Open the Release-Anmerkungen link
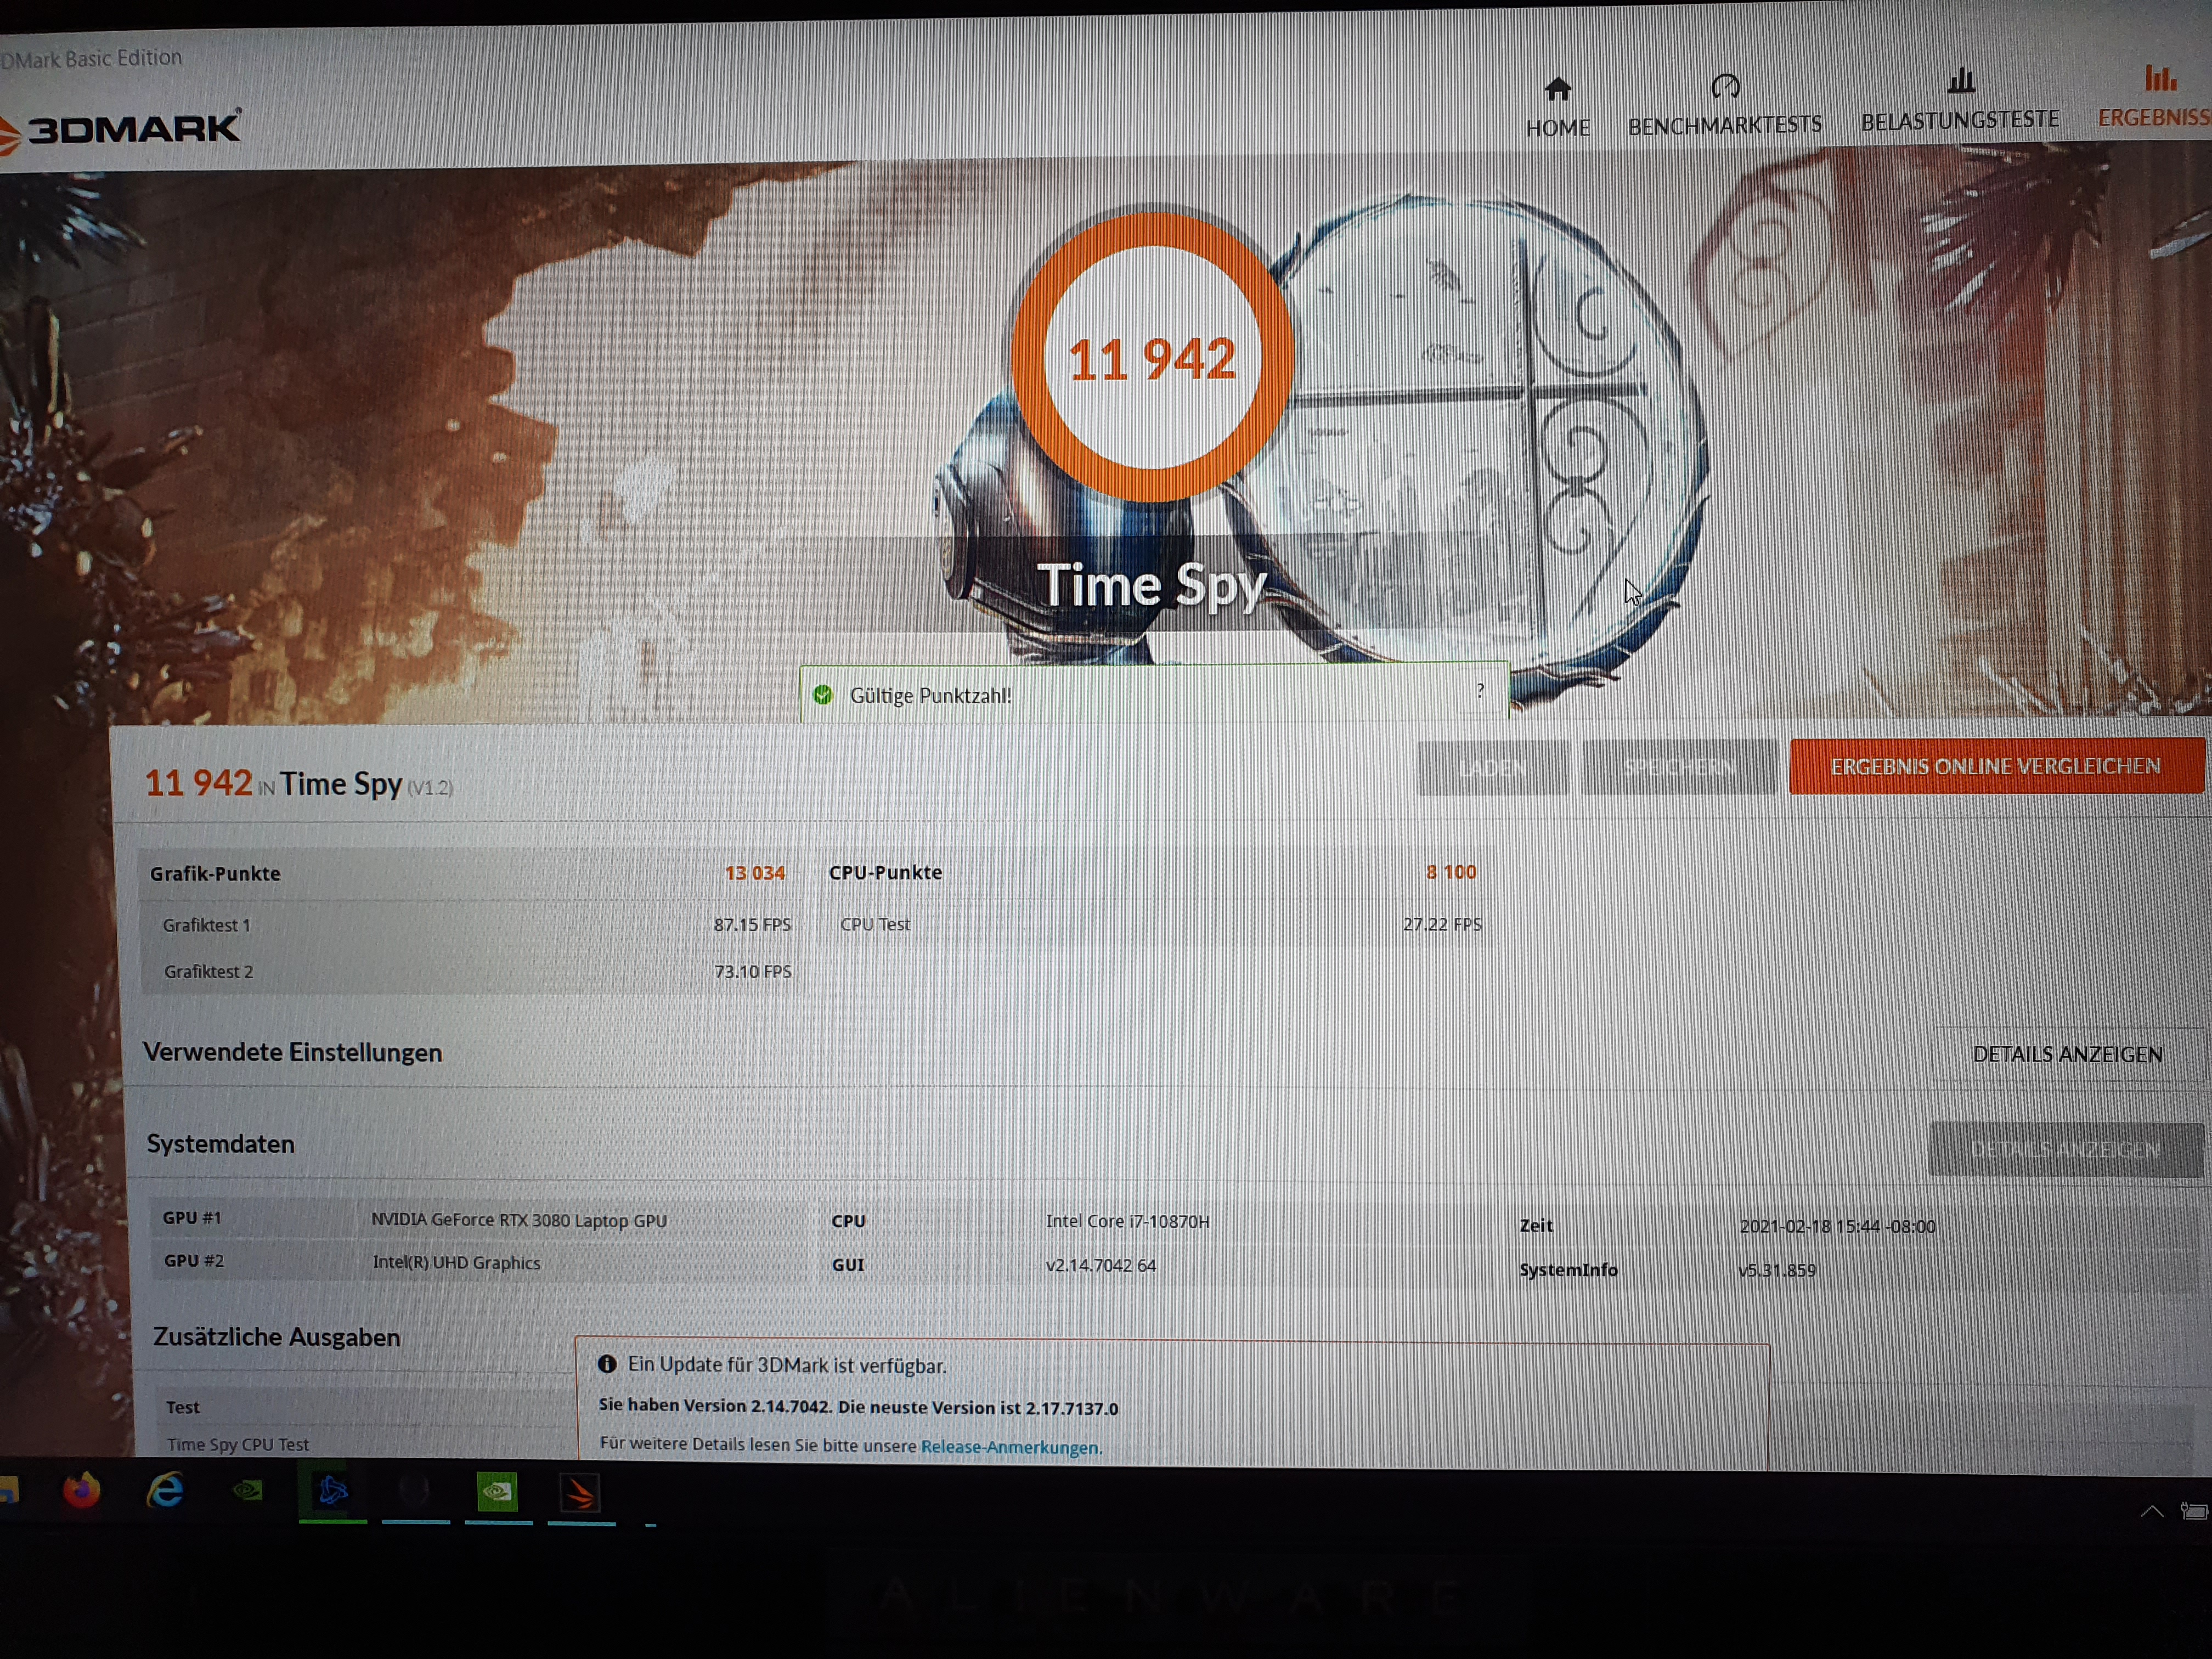The height and width of the screenshot is (1659, 2212). (x=1011, y=1447)
